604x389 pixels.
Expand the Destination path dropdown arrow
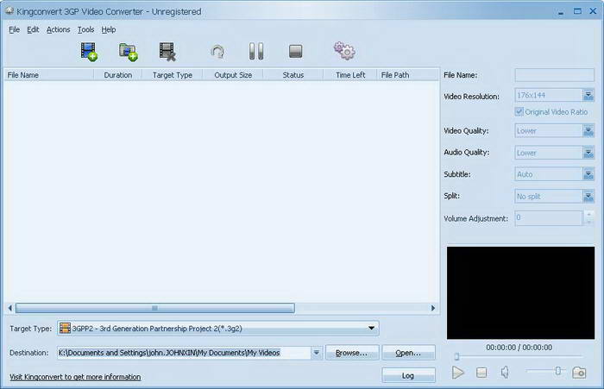tap(316, 353)
